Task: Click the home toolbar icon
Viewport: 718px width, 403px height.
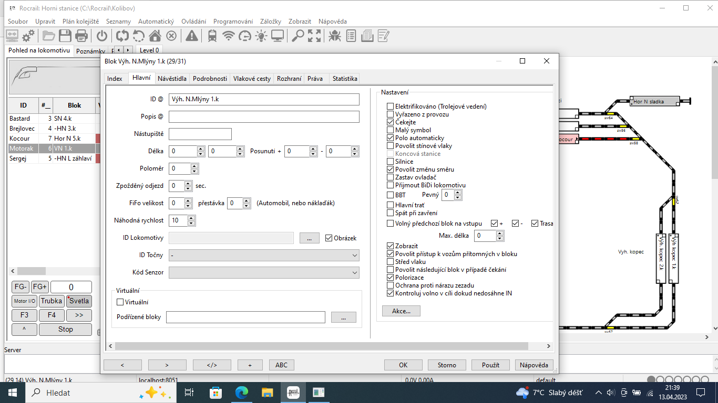Action: pyautogui.click(x=155, y=36)
